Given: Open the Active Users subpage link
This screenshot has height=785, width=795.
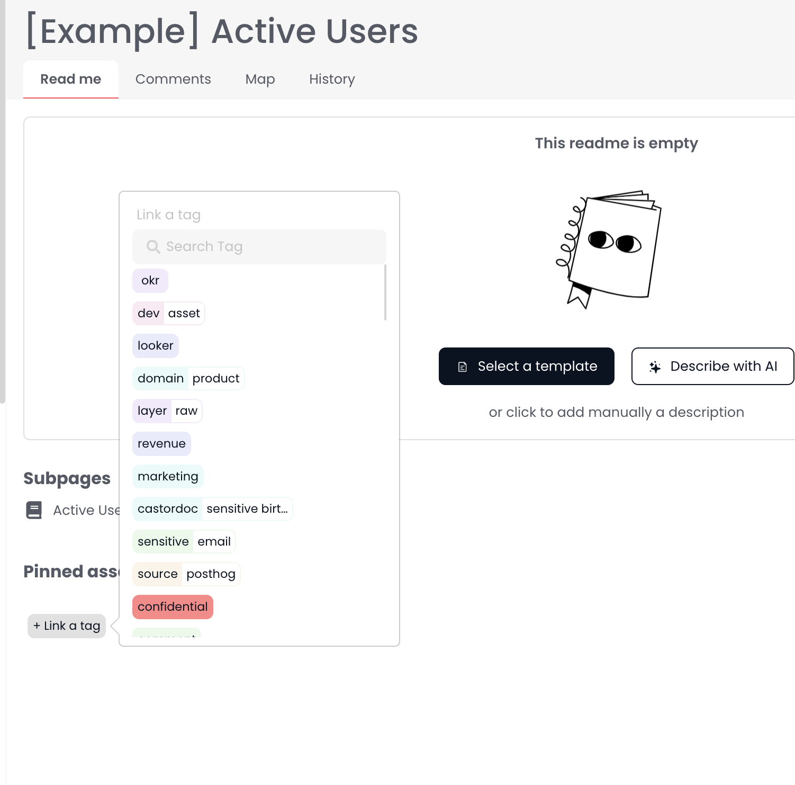Looking at the screenshot, I should tap(87, 510).
